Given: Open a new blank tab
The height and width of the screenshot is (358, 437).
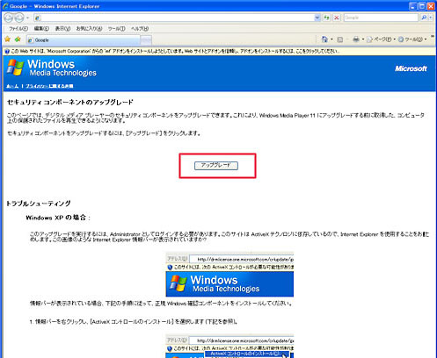Looking at the screenshot, I should (146, 40).
